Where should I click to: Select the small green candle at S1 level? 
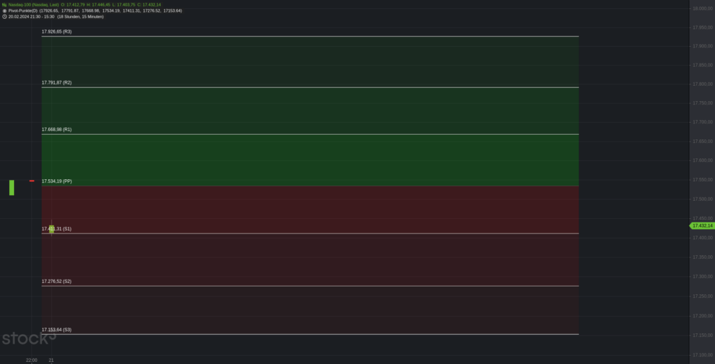52,229
